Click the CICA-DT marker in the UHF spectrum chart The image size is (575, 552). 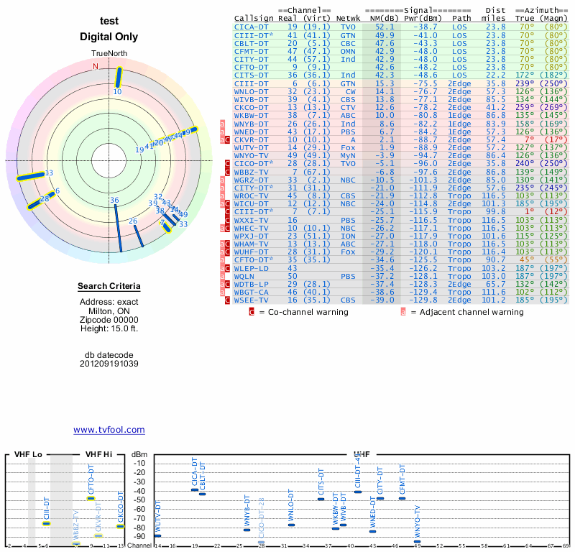[195, 489]
